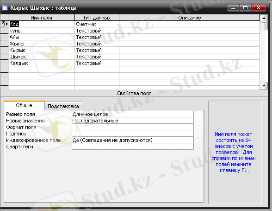Click the Формат поля input box

[133, 127]
